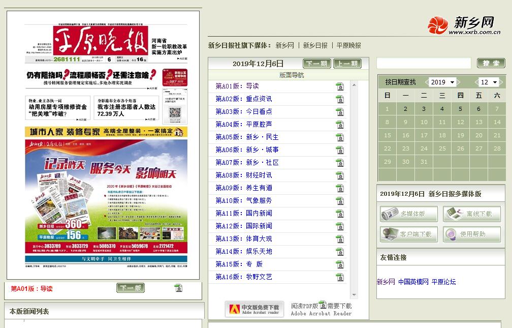Open 多媒体版 multimedia edition

[x=408, y=214]
